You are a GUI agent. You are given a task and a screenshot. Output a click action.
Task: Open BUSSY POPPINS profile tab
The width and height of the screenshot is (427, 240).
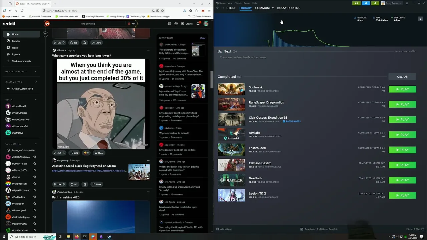coord(289,8)
